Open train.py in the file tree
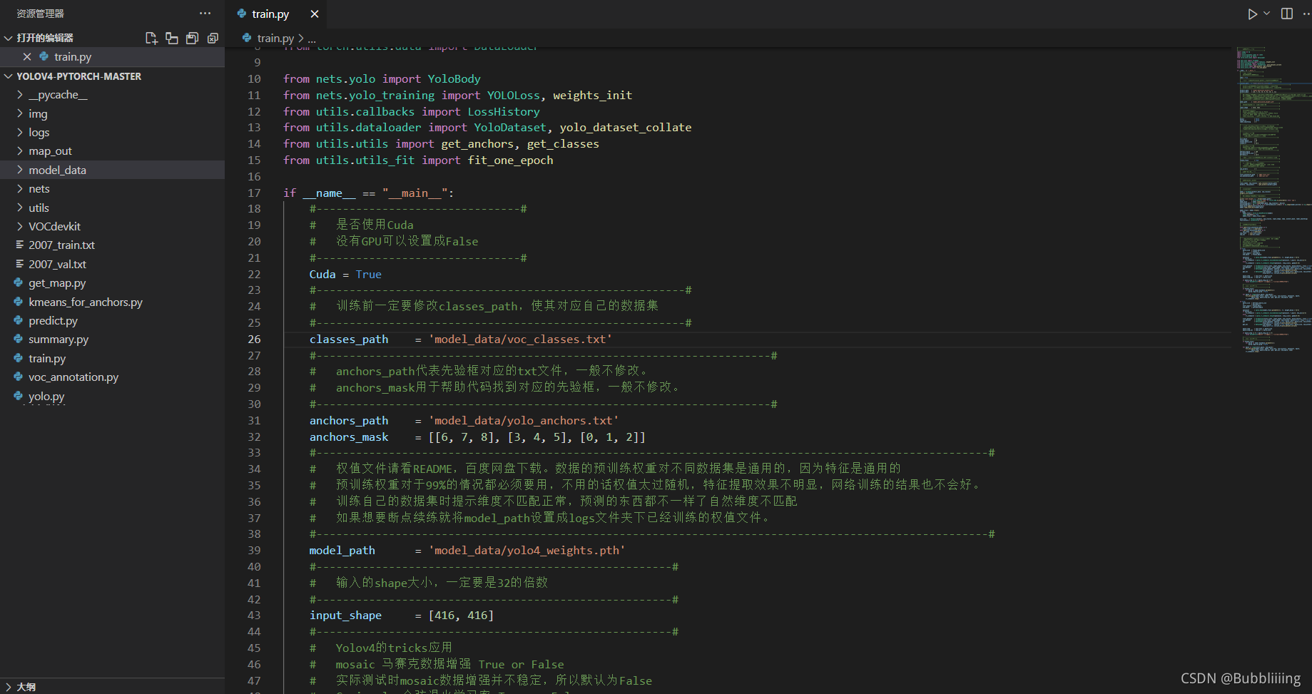 47,359
